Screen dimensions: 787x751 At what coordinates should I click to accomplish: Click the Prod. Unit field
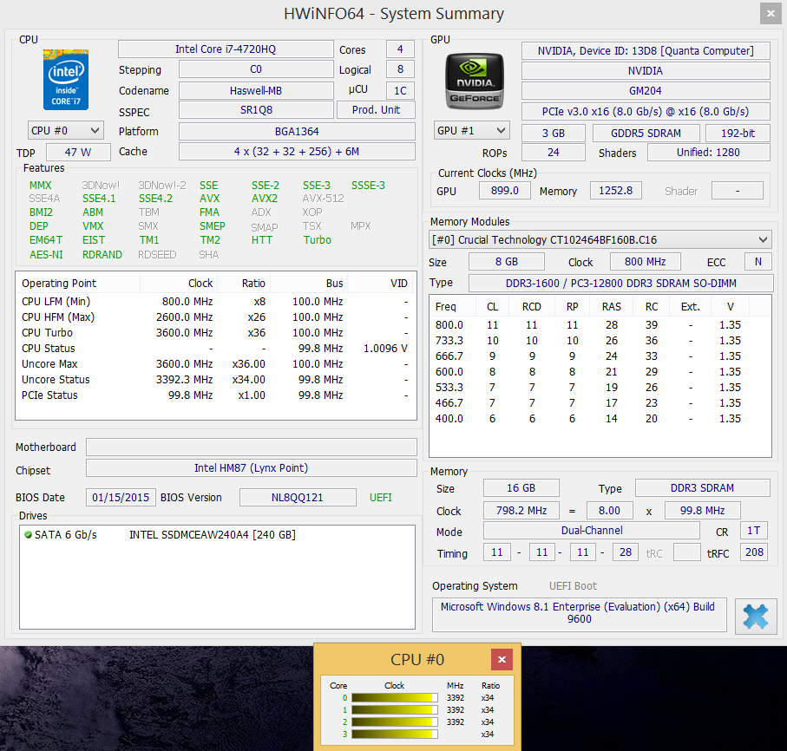tap(376, 110)
